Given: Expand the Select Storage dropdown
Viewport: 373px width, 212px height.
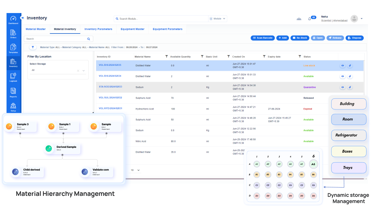Looking at the screenshot, I should [84, 70].
